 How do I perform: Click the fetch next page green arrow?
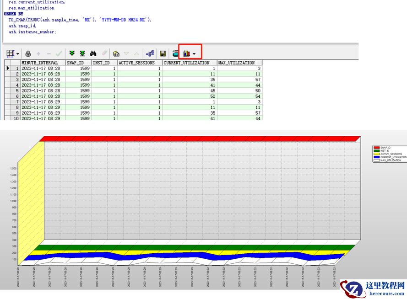coord(72,53)
